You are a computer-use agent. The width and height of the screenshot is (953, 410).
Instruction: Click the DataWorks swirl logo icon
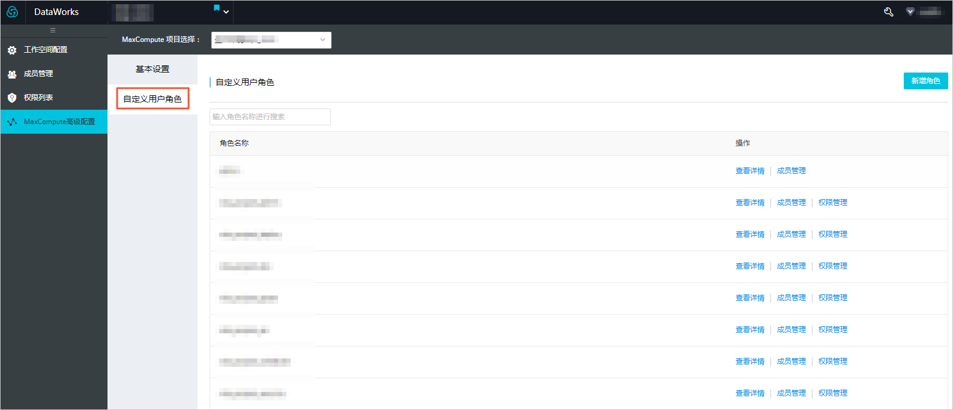click(x=12, y=12)
